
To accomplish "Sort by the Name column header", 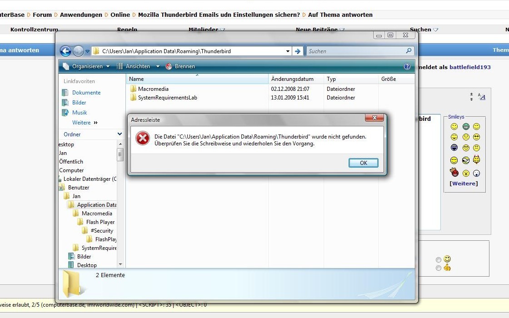I will point(197,79).
